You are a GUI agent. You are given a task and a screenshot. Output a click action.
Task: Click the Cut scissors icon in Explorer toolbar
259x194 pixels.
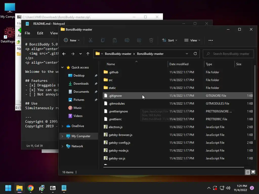(91, 40)
